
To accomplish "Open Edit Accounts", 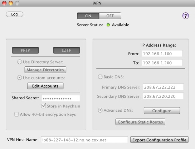I will (45, 86).
